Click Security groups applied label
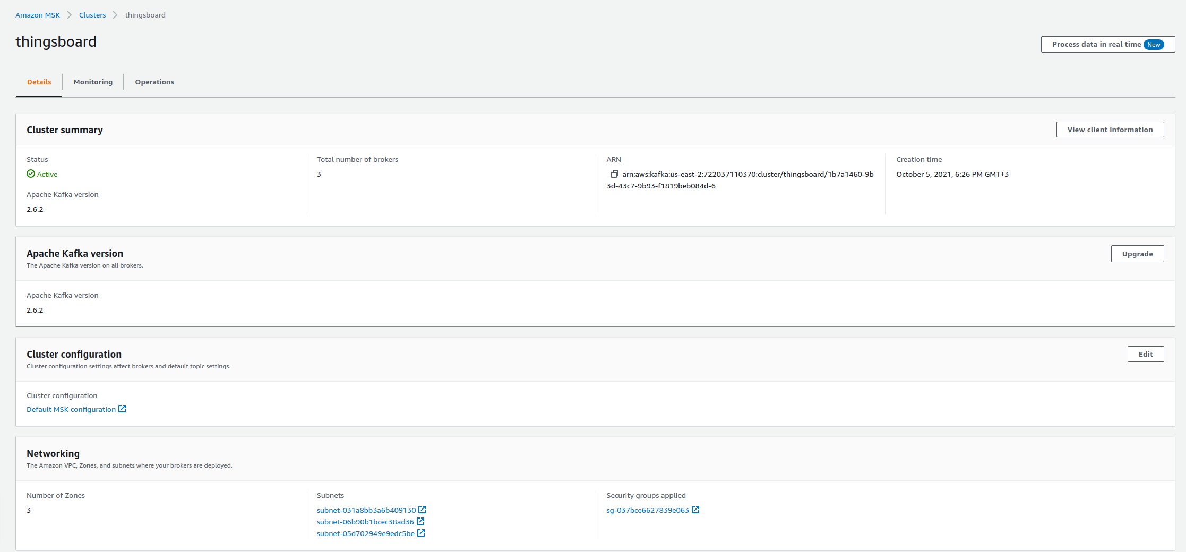Image resolution: width=1186 pixels, height=552 pixels. pos(646,495)
